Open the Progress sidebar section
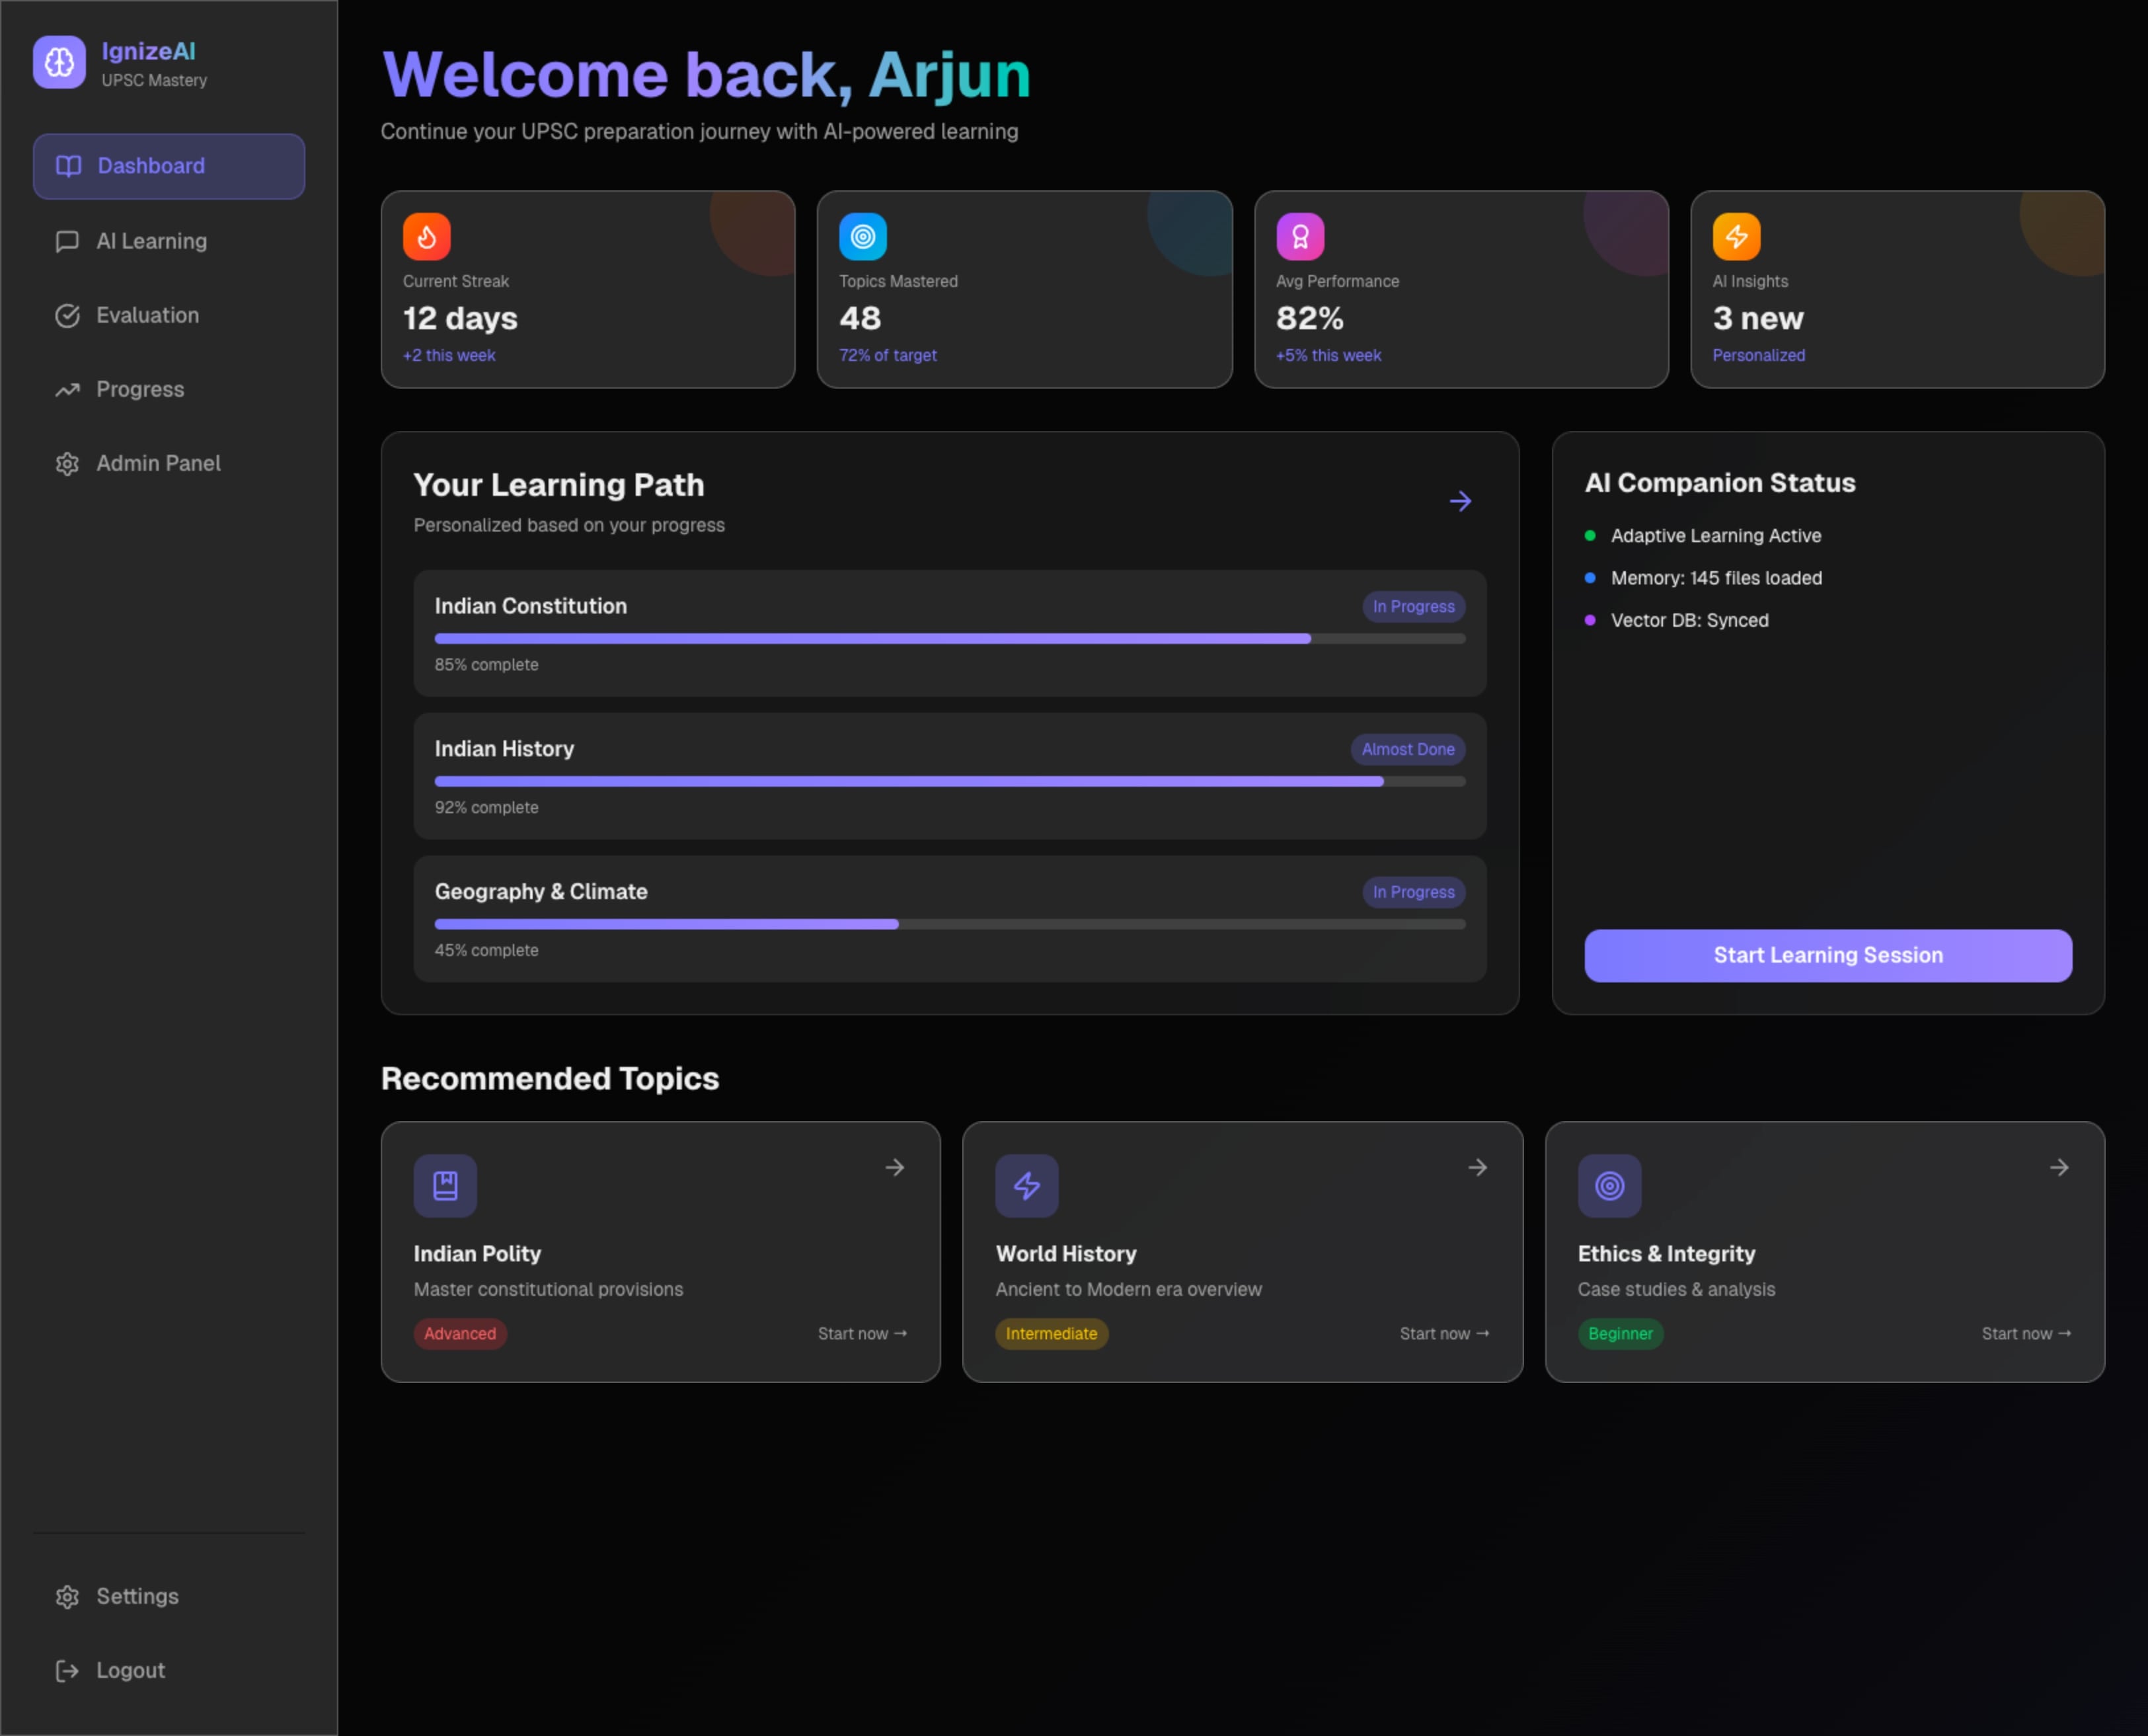Screen dimensions: 2148x1736 pyautogui.click(x=140, y=389)
